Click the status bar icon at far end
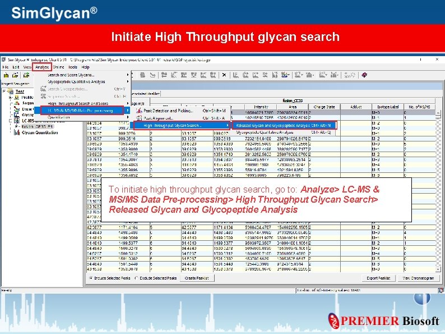Screen dimensions: 445x334 (441, 290)
